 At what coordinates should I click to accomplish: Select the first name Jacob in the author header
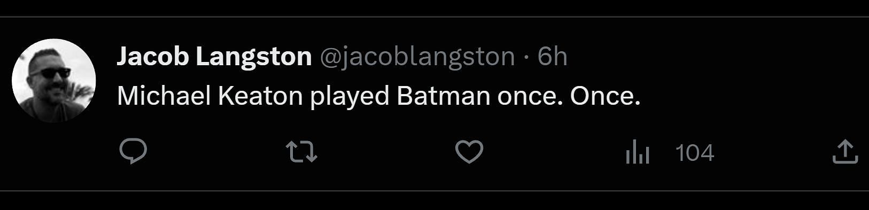coord(153,57)
